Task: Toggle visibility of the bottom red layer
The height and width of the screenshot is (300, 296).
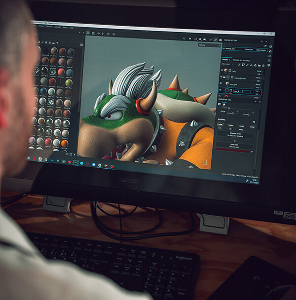Action: (220, 96)
